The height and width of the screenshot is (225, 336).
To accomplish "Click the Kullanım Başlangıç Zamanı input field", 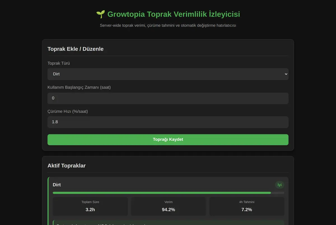I will (168, 98).
